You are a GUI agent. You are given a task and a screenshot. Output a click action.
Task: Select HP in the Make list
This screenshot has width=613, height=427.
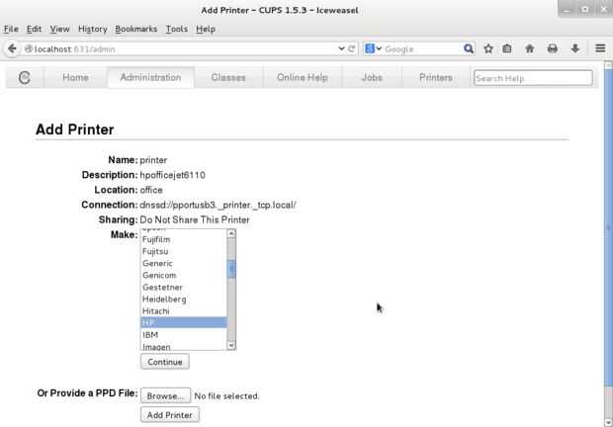click(183, 322)
